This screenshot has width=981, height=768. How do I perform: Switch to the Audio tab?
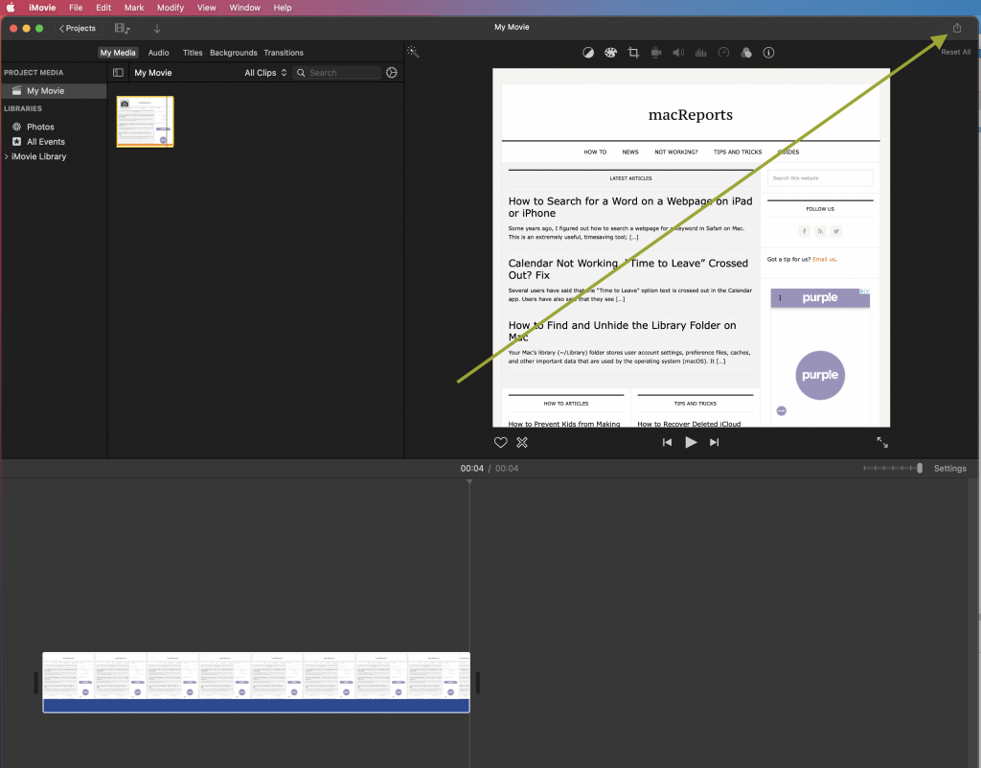[x=158, y=53]
